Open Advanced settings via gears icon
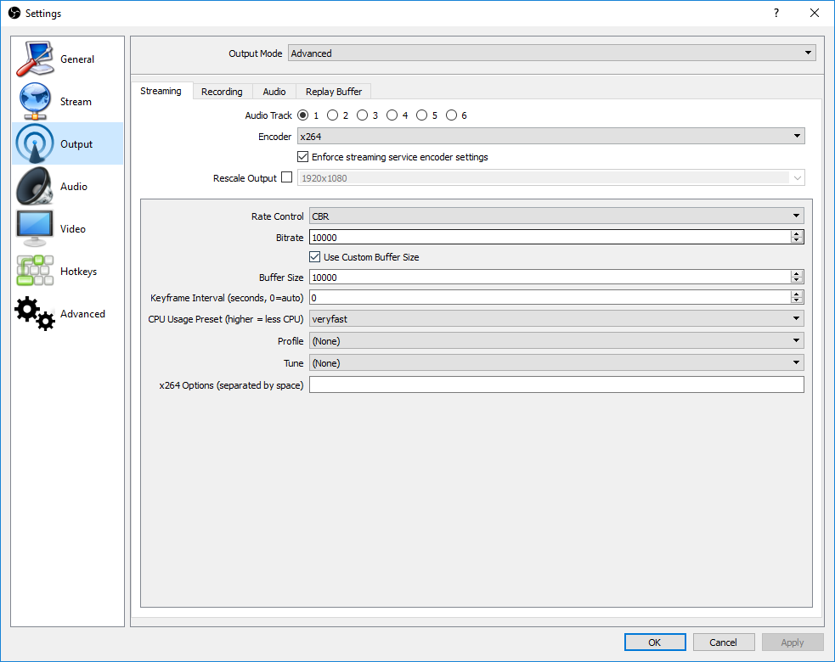Screen dimensions: 835x662 35,313
